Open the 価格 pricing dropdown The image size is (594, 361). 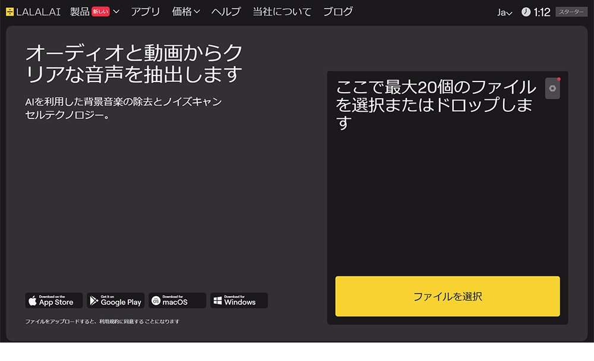tap(184, 11)
